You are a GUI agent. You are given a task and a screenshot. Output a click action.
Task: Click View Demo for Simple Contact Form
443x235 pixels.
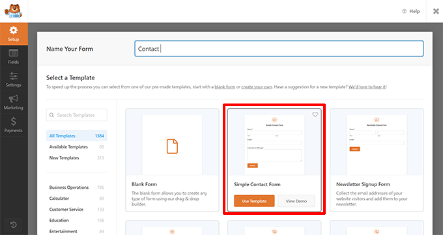pos(296,200)
